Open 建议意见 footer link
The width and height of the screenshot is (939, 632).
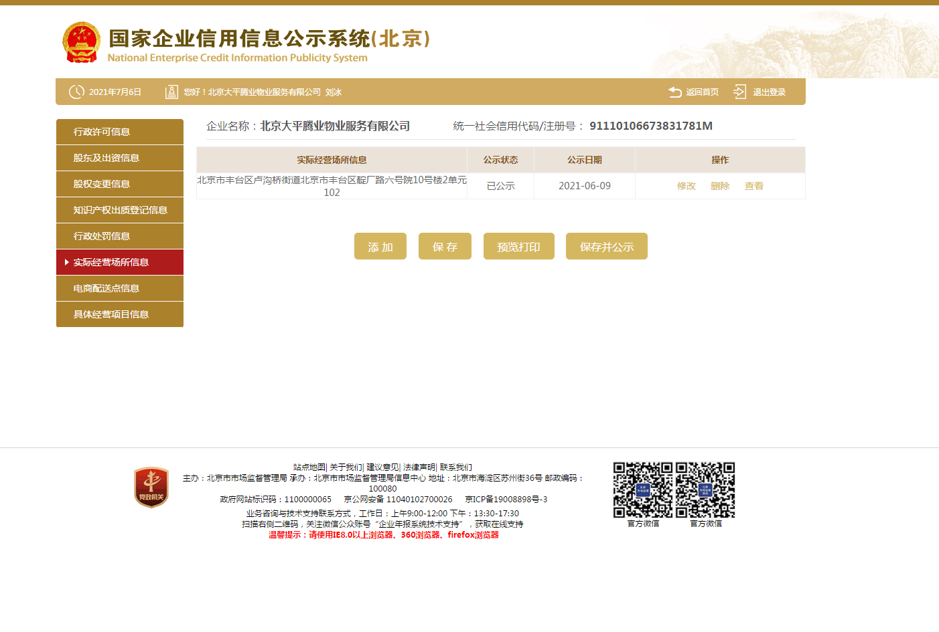tap(382, 467)
